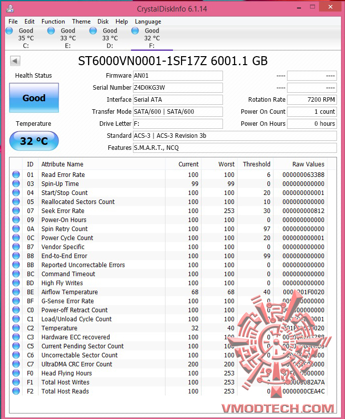Image resolution: width=345 pixels, height=419 pixels.
Task: Click status icon for Read Error Rate
Action: 16,174
